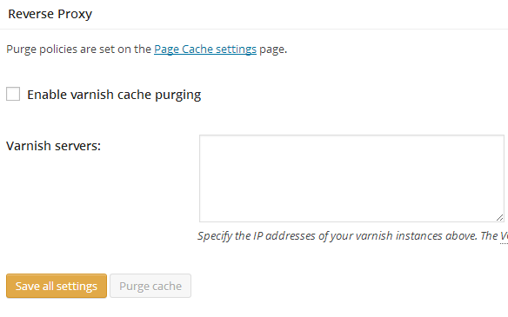Image resolution: width=508 pixels, height=317 pixels.
Task: Click inside the Varnish servers text area
Action: click(351, 179)
